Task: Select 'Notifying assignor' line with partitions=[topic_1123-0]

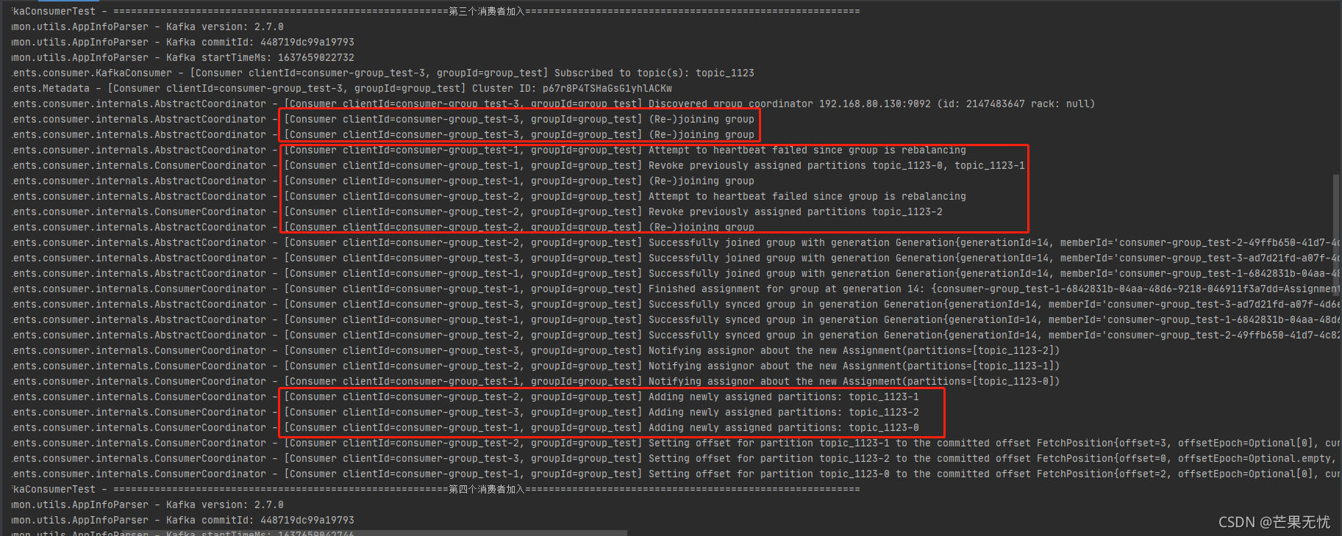Action: pos(535,381)
